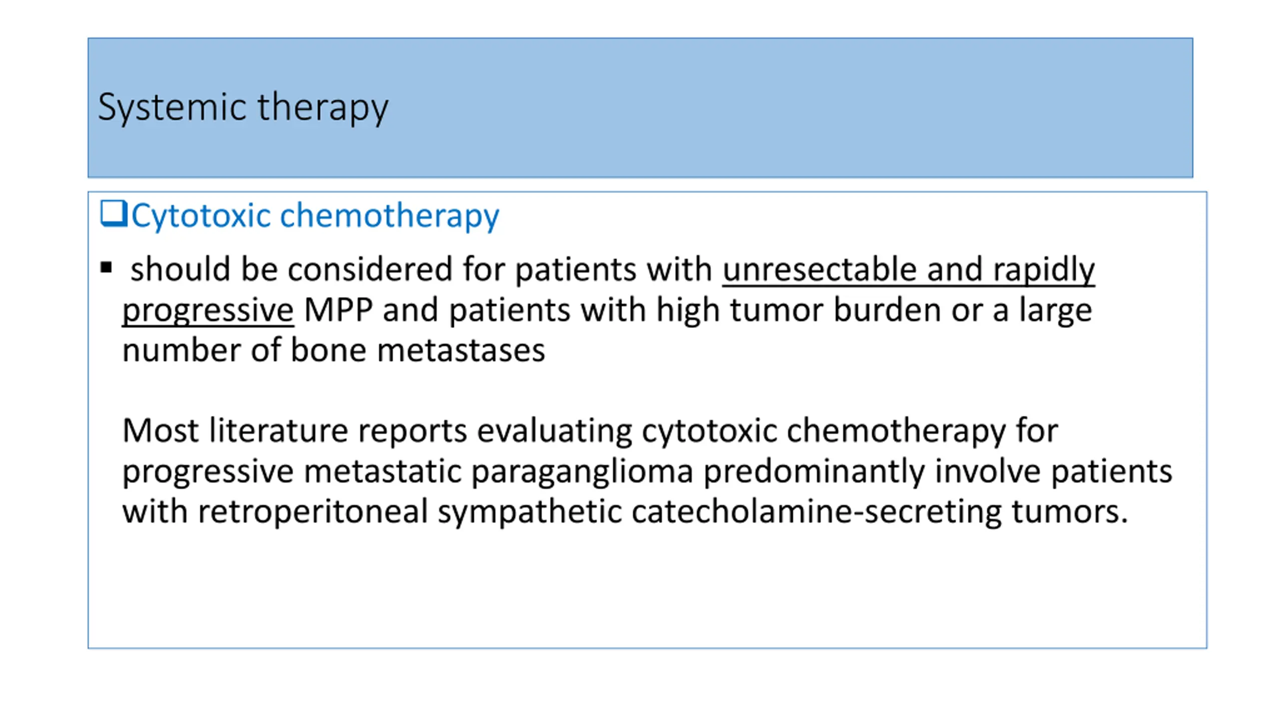Click 'should be considered' text
Viewport: 1281px width, 720px height.
point(291,269)
